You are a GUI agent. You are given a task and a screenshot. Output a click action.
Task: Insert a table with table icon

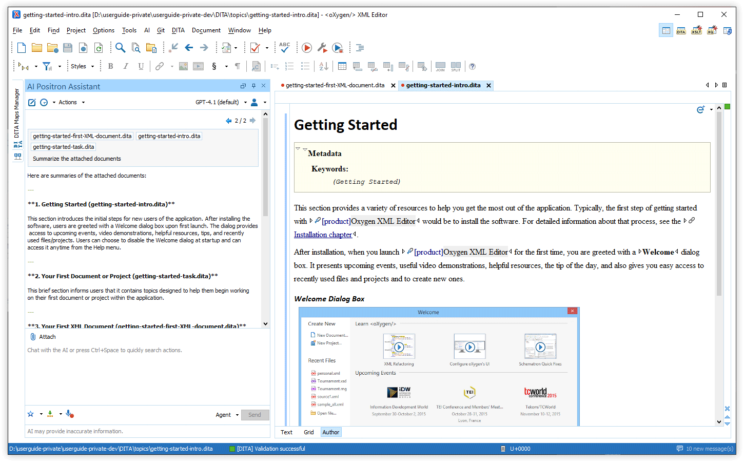(342, 66)
